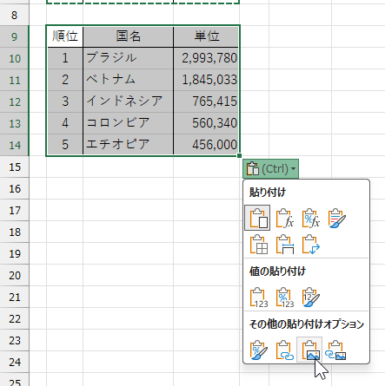Click row header 24
Viewport: 385px width, 386px height.
click(14, 362)
